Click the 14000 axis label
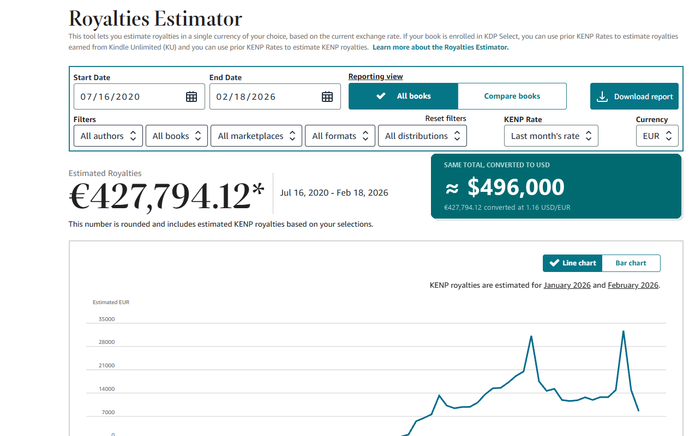This screenshot has width=695, height=436. click(106, 389)
